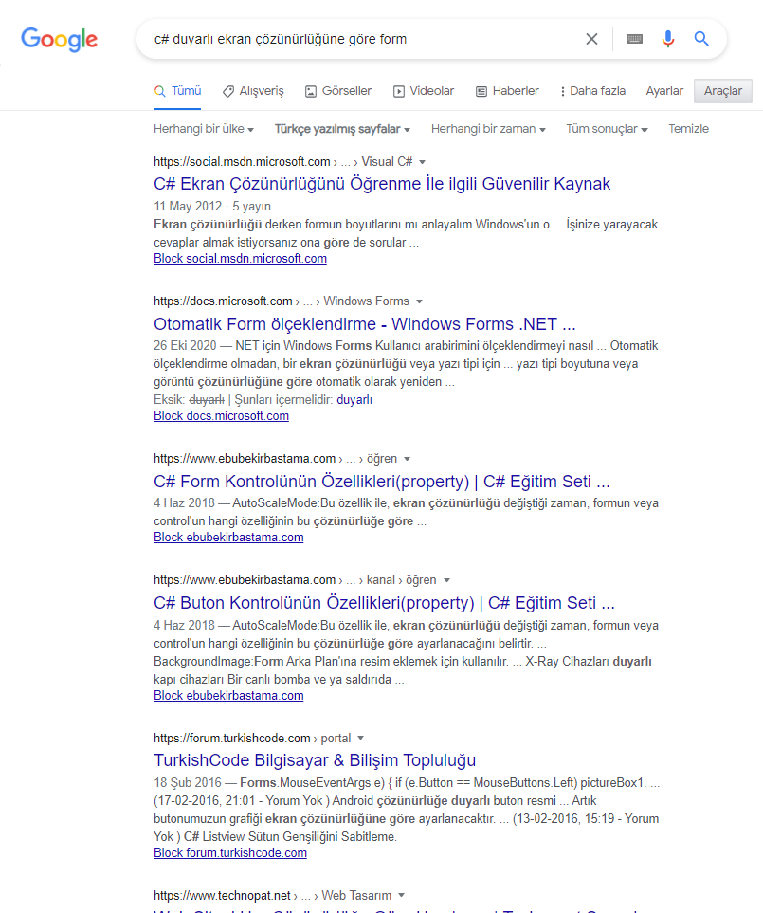Open TurkishCode Bilgisayar & Bilişim Topluluğu result
The width and height of the screenshot is (763, 913).
[x=315, y=760]
